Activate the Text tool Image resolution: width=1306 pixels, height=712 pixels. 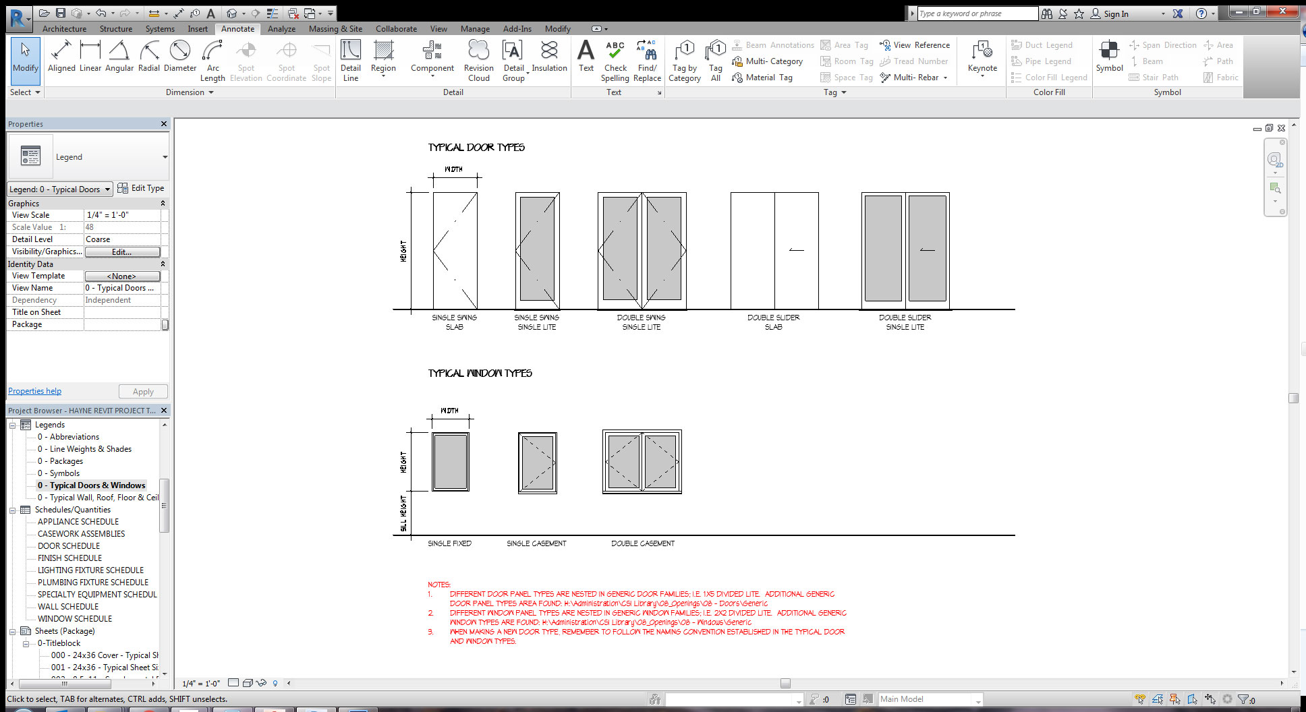tap(586, 57)
